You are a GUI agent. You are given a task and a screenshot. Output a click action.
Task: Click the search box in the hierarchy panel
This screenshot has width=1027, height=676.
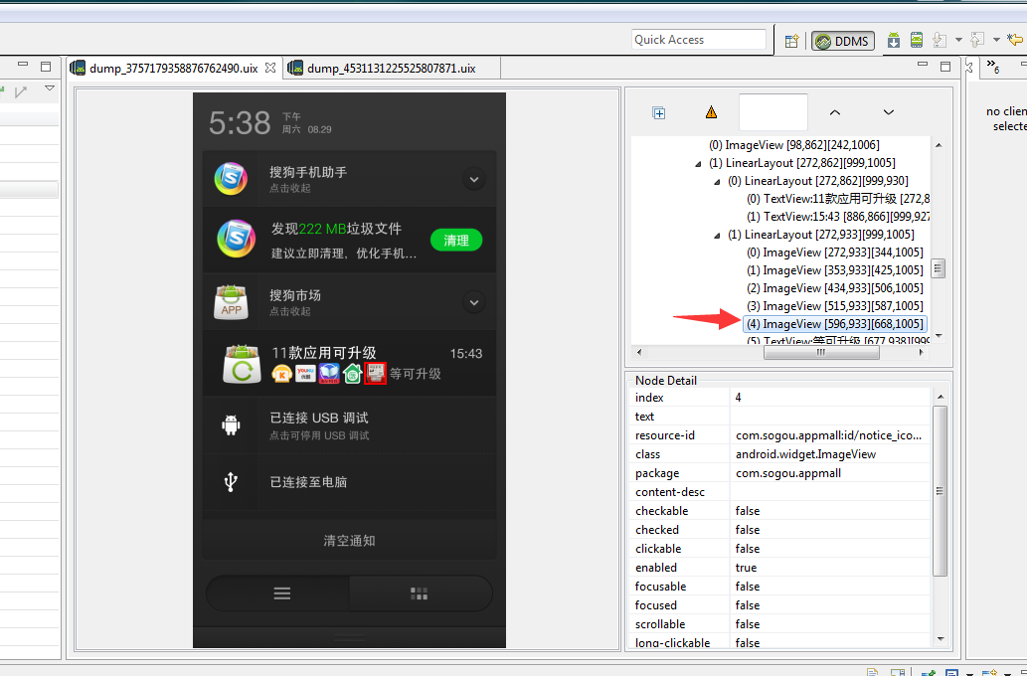[x=772, y=111]
